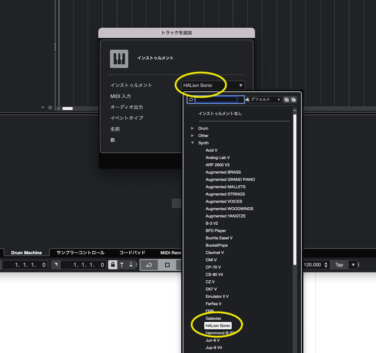Switch to the コードパッド tab

[x=132, y=253]
